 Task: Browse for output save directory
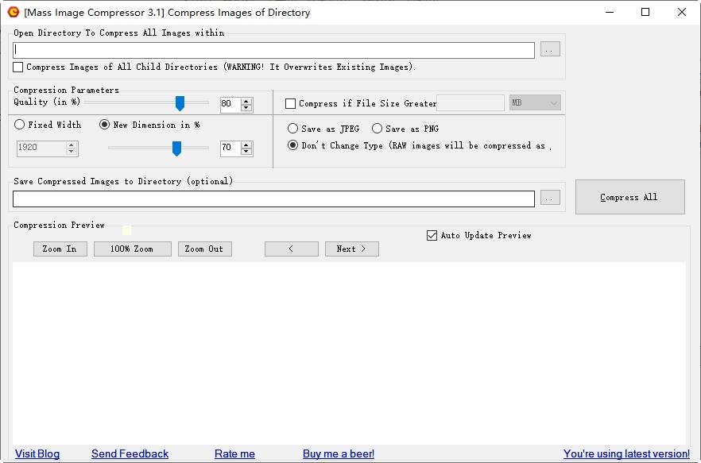550,198
